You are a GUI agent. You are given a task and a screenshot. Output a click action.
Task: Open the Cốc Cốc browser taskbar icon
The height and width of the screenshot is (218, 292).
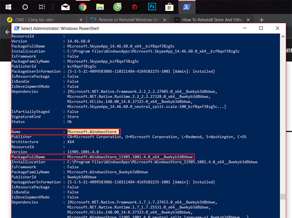click(117, 7)
